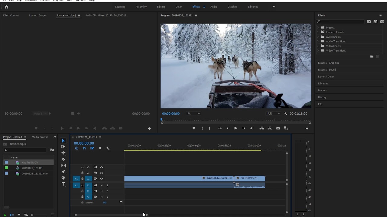Toggle lock on track V3
Screen dimensions: 387x217
coord(82,167)
